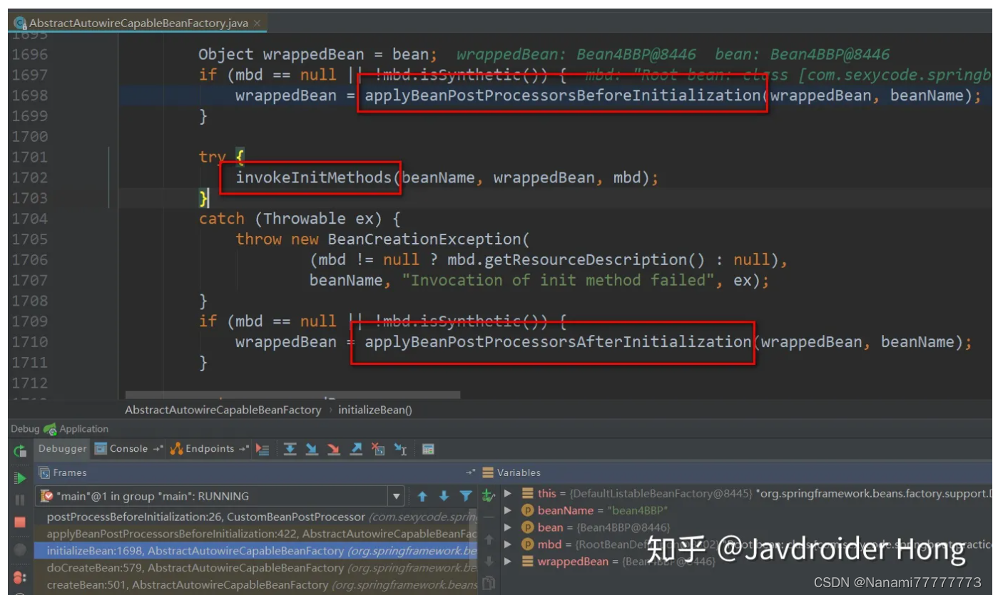Close the AbstractAutowireCapableBeanFactory.java tab
Viewport: 993px width, 595px height.
[x=257, y=23]
